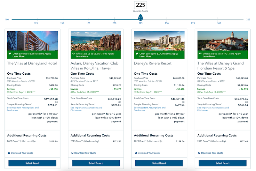
Task: Open Important Assumptions link for Riviera Resort
Action: [149, 109]
